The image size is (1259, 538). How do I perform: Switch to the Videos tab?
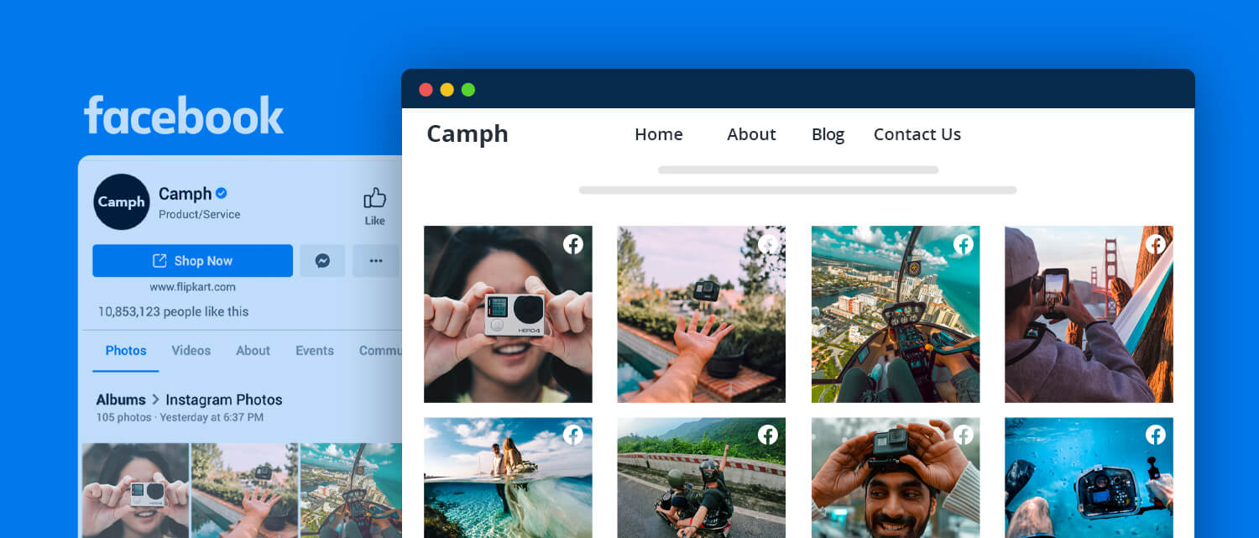click(x=191, y=351)
